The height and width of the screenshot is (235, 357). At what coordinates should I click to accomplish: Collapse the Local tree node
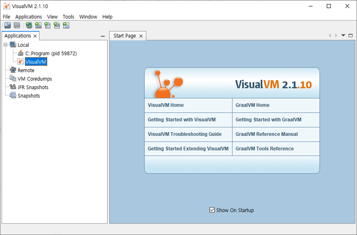(5, 45)
